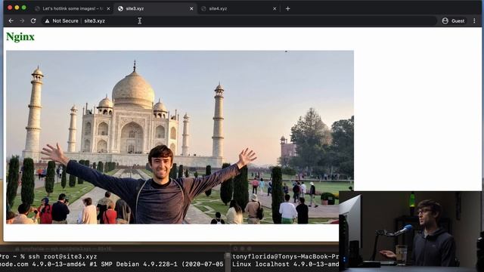Close the site3.xyz tab
Screen dimensions: 484x272
click(191, 8)
